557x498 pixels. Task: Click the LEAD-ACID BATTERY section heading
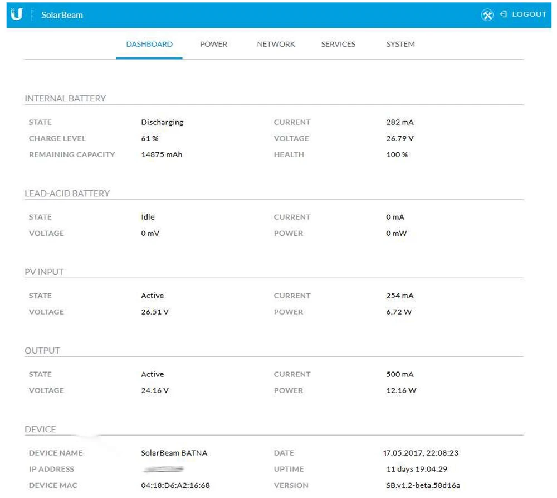67,194
